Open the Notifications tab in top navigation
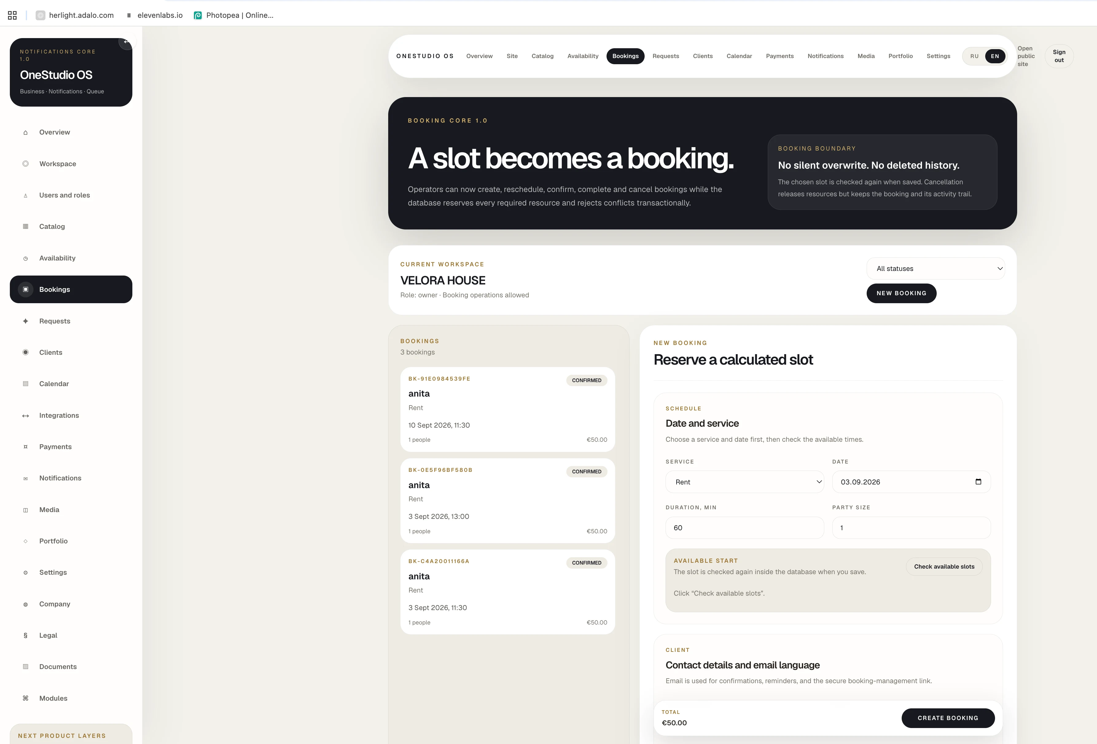The image size is (1097, 744). click(x=825, y=56)
